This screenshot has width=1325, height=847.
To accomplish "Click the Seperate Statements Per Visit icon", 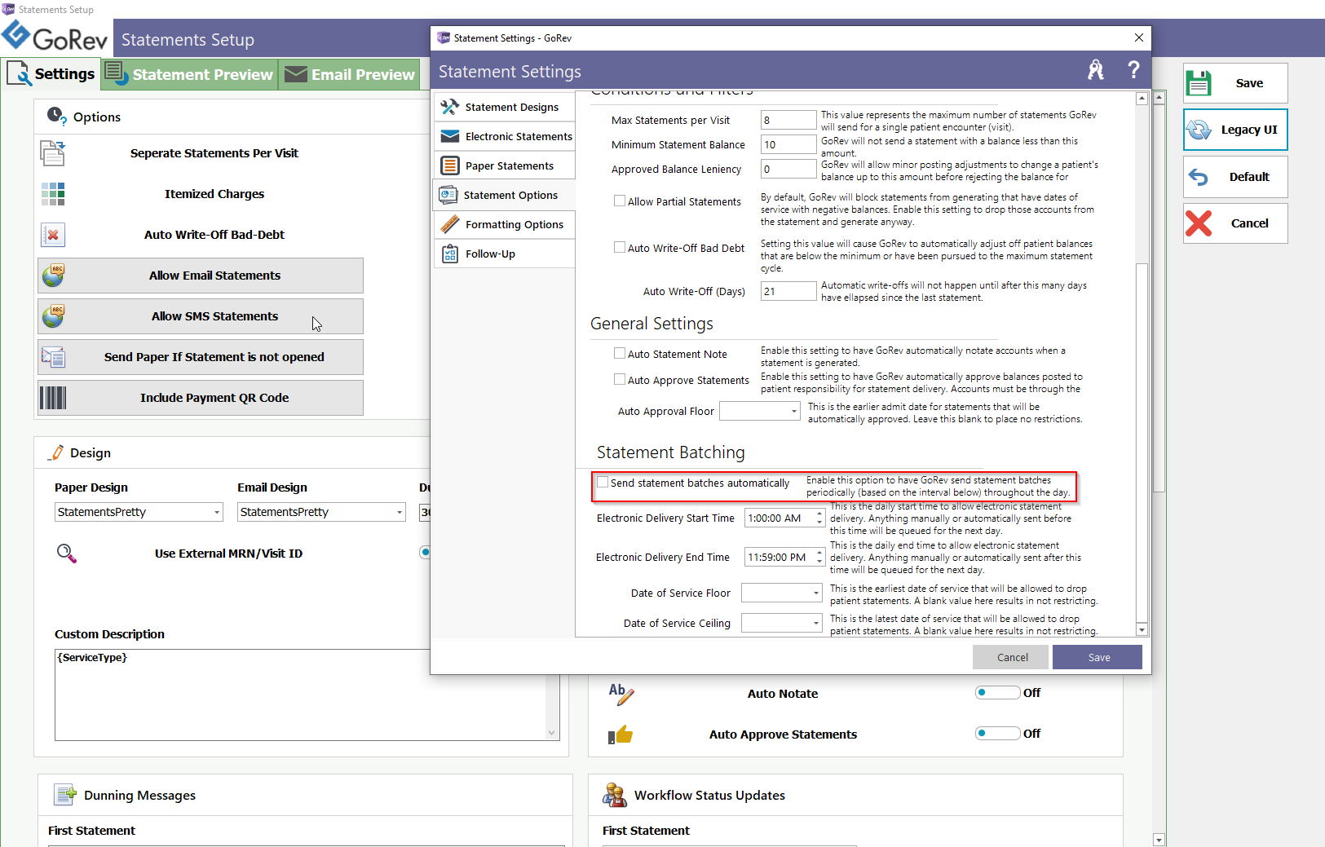I will (52, 153).
